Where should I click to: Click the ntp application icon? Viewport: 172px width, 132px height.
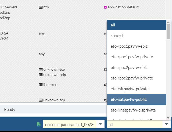pyautogui.click(x=41, y=7)
